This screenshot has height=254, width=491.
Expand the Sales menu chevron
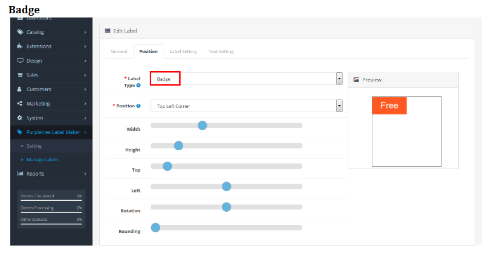[x=85, y=75]
